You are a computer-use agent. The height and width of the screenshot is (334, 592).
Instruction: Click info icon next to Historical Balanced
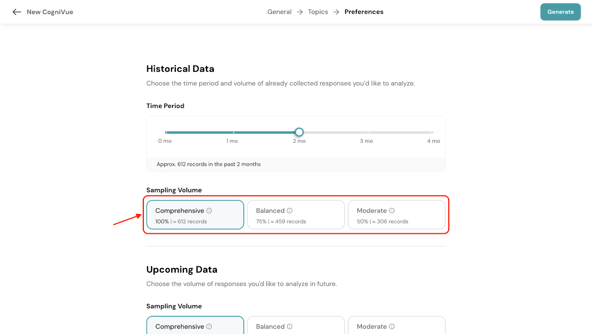290,210
